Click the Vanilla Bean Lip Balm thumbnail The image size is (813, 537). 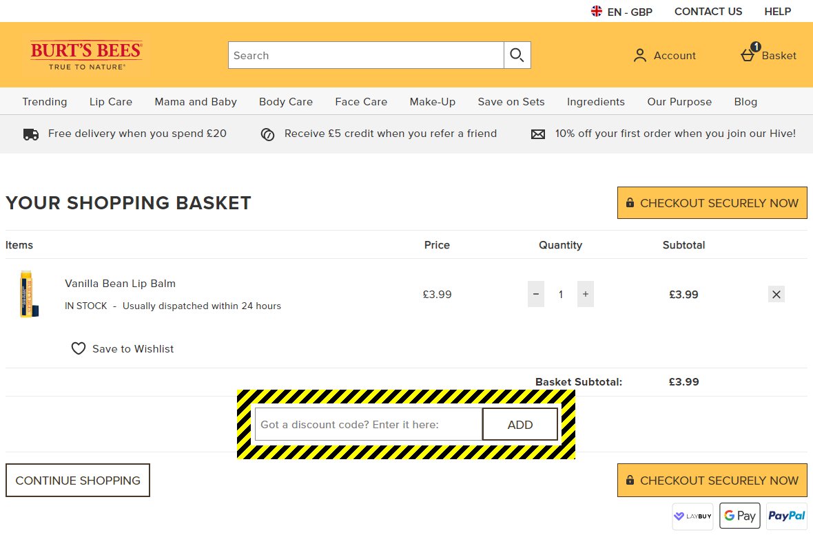[29, 294]
